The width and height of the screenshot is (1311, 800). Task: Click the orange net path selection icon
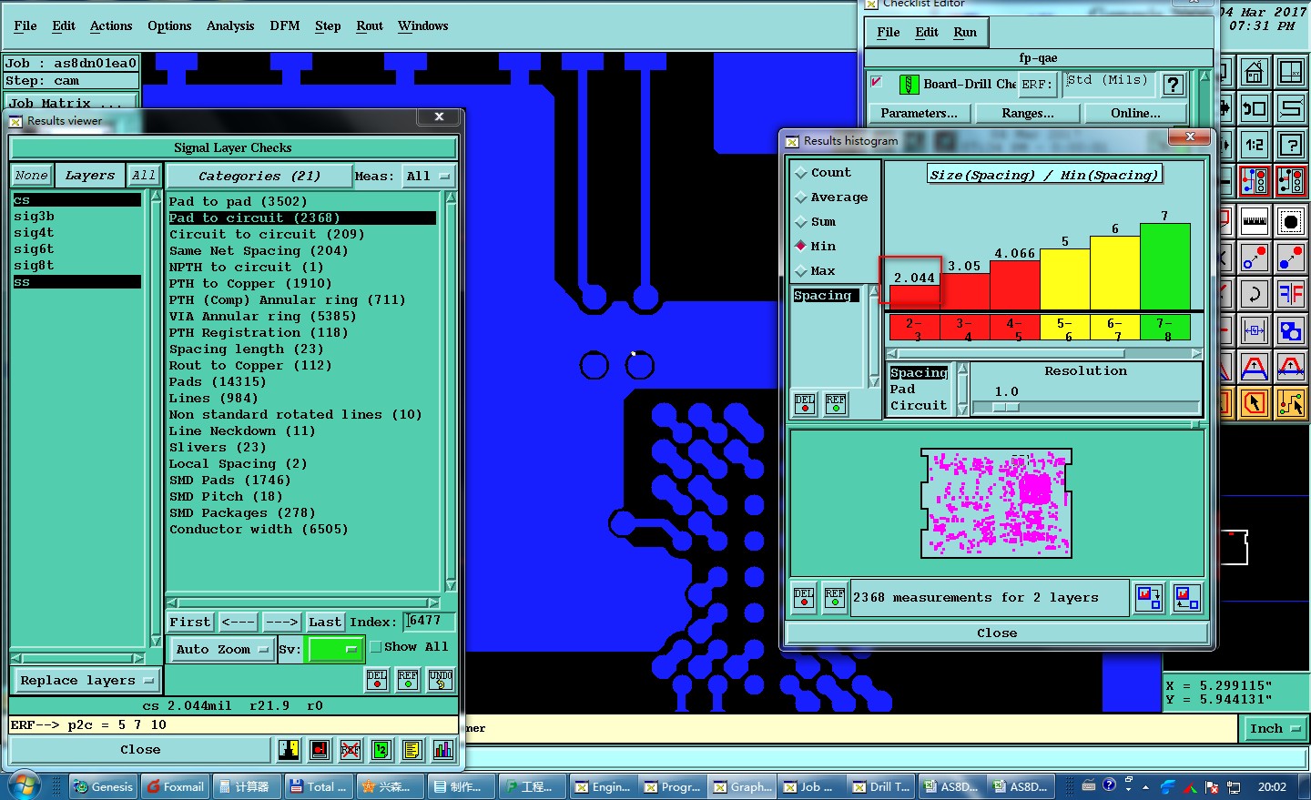coord(1291,402)
